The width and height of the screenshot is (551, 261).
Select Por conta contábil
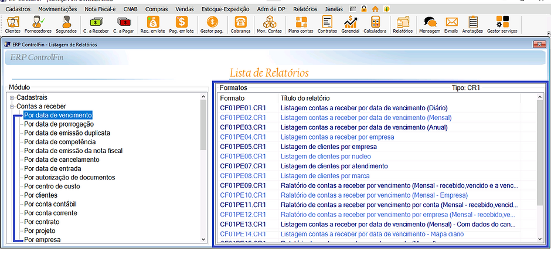50,204
